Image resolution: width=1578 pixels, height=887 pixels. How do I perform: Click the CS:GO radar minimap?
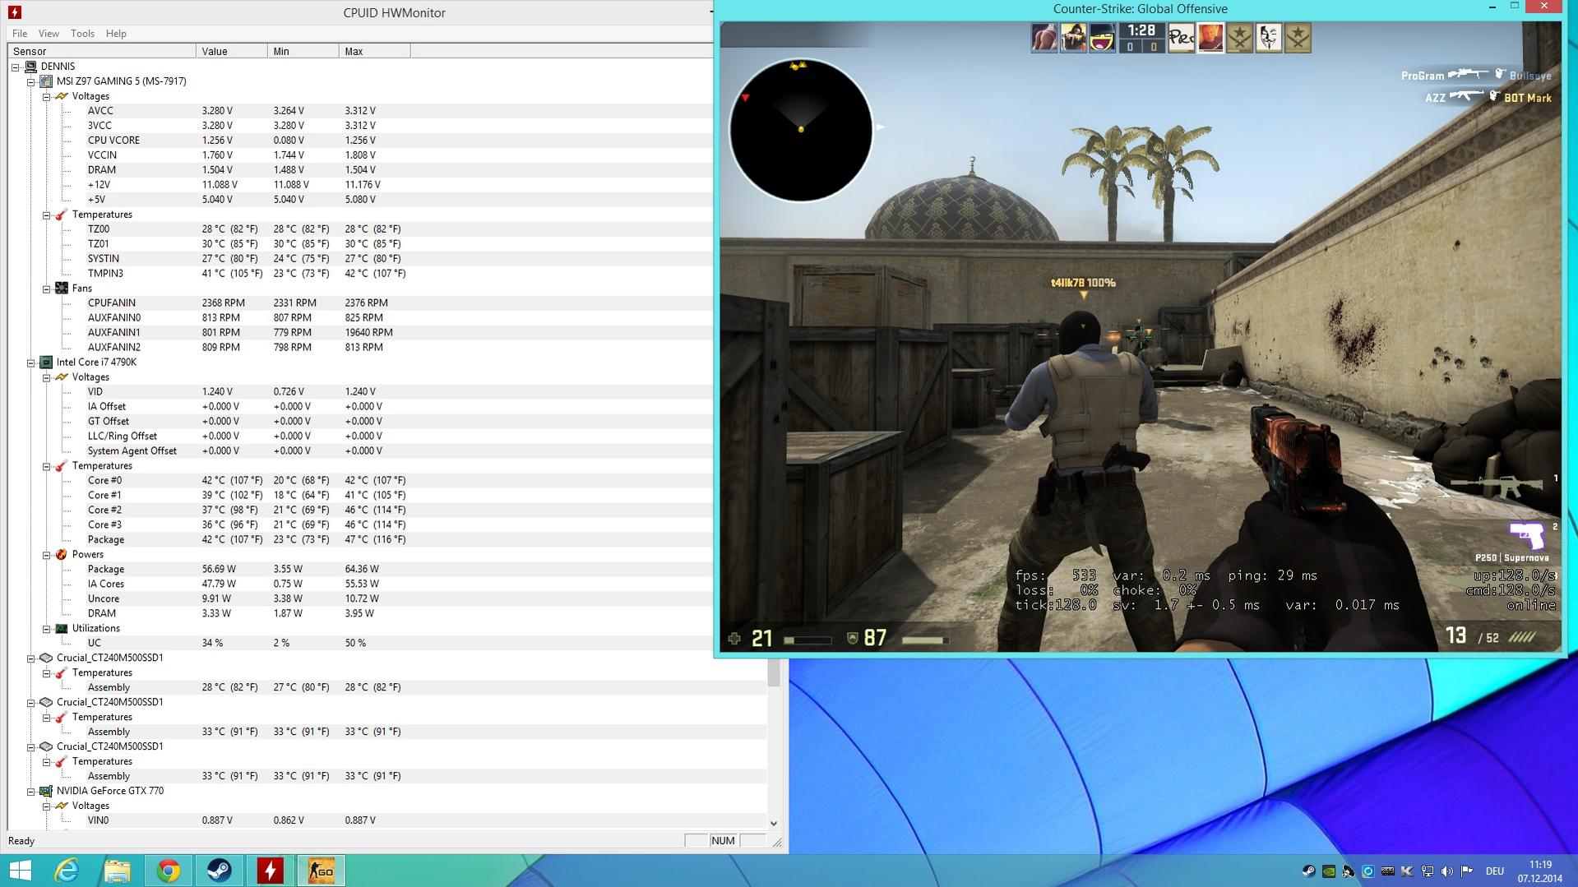(801, 130)
